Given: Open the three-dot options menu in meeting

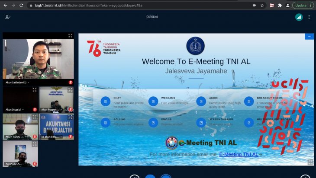Looking at the screenshot, I should 309,17.
